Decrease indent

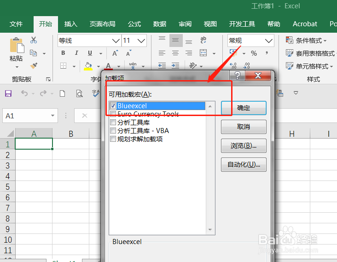(162, 66)
